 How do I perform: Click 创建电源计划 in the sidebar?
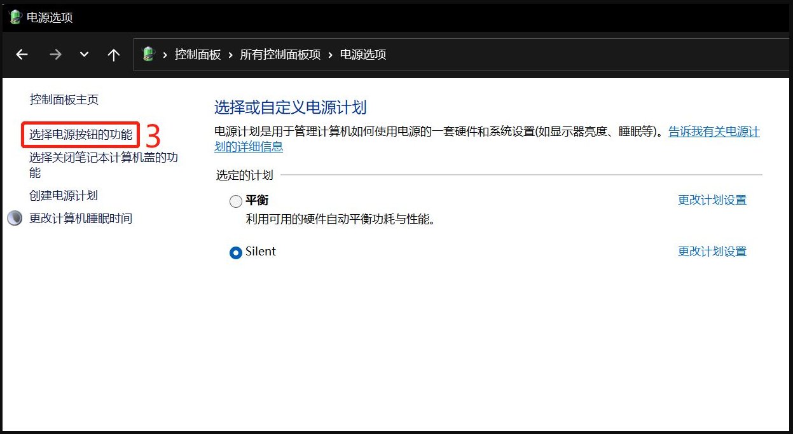(x=63, y=196)
